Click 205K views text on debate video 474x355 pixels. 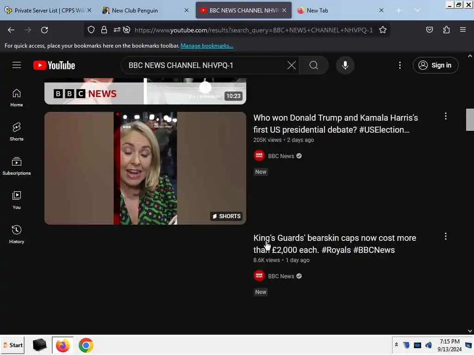point(267,140)
